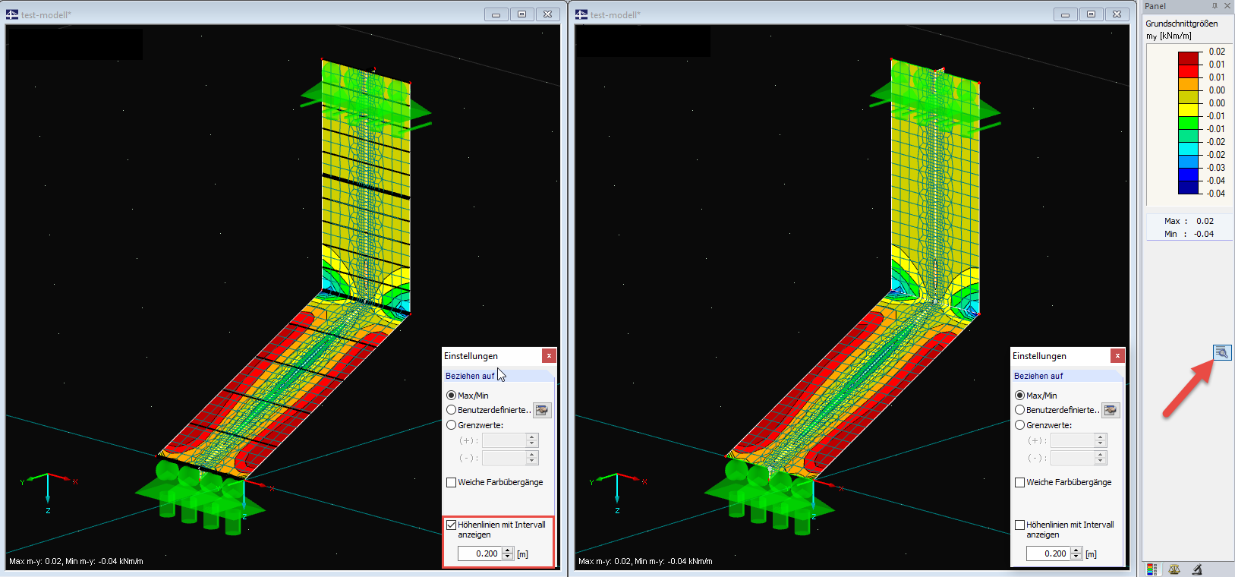Click interval field 0.200 in right Einstellungen
This screenshot has width=1235, height=577.
1048,553
